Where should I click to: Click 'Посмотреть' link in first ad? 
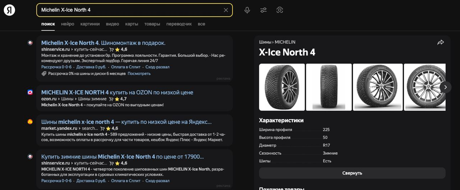[139, 73]
